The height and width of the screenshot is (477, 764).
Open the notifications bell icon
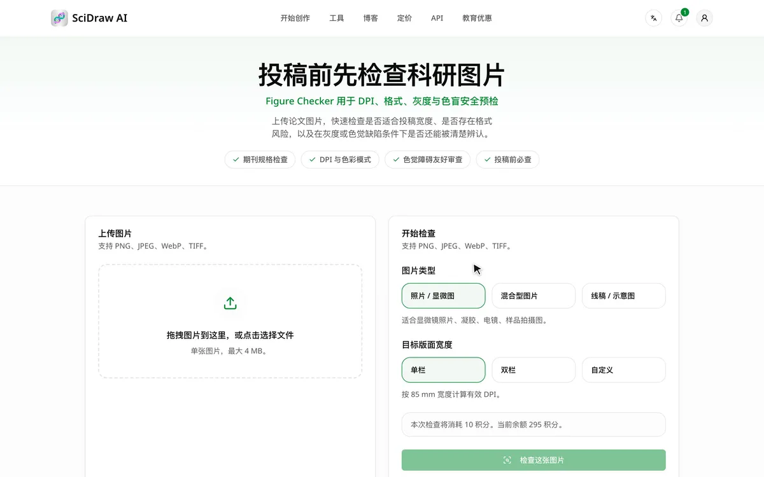[x=679, y=18]
